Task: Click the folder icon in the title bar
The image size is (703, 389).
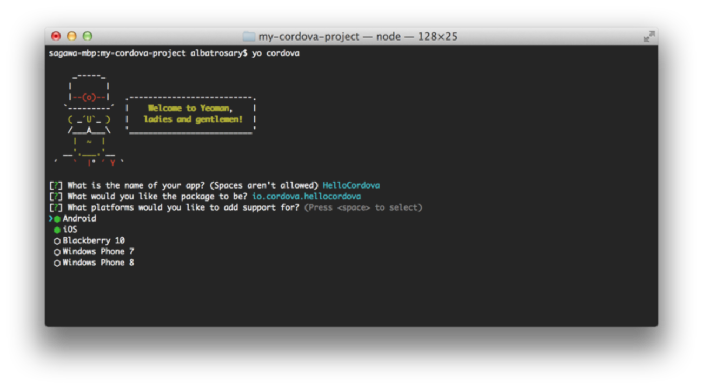Action: tap(249, 37)
